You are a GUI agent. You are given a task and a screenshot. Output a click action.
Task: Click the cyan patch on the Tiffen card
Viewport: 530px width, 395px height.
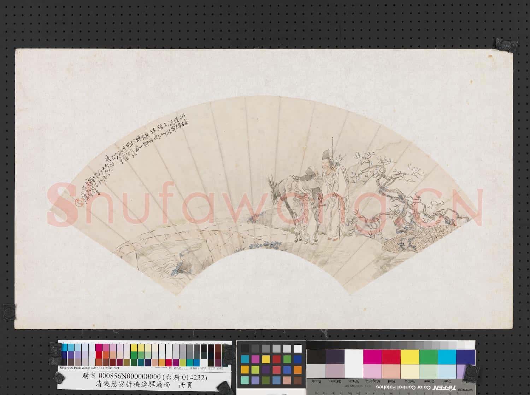447,356
